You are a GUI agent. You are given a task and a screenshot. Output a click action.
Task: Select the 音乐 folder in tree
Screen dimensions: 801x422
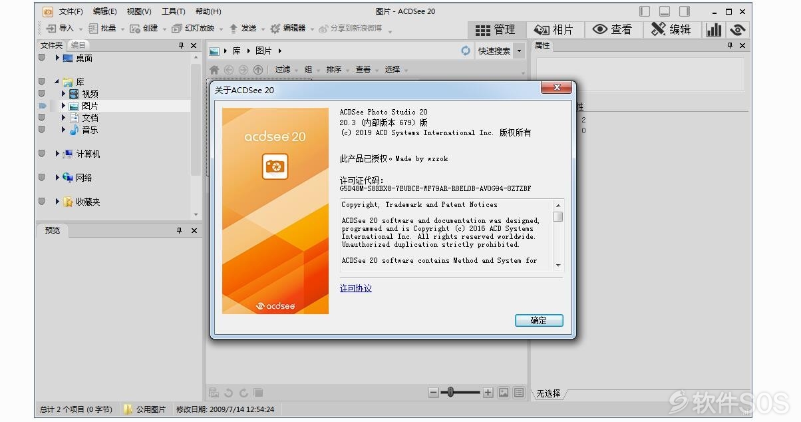(90, 130)
